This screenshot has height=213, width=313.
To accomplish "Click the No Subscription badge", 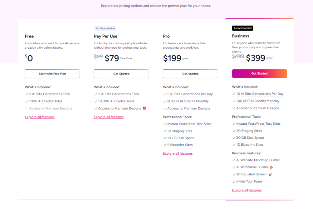I will click(105, 28).
